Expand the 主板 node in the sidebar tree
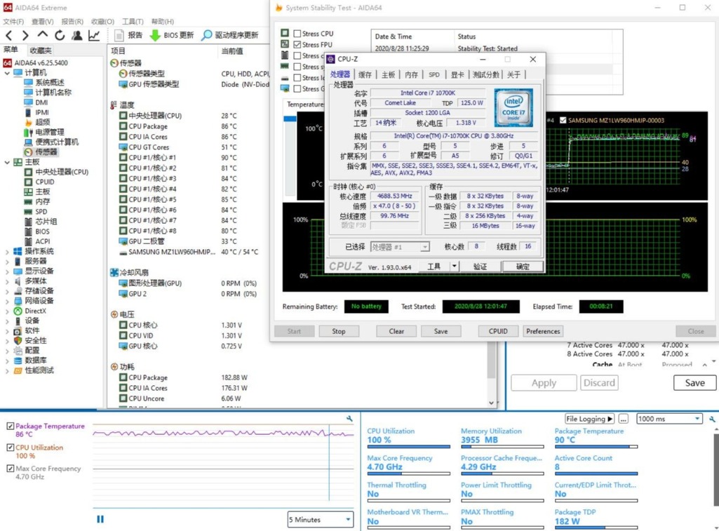The width and height of the screenshot is (719, 531). (x=7, y=161)
